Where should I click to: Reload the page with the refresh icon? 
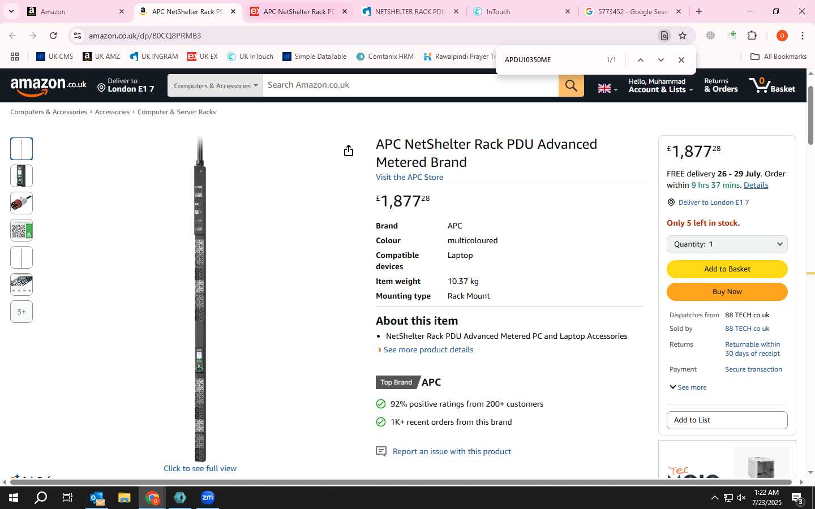click(x=53, y=36)
